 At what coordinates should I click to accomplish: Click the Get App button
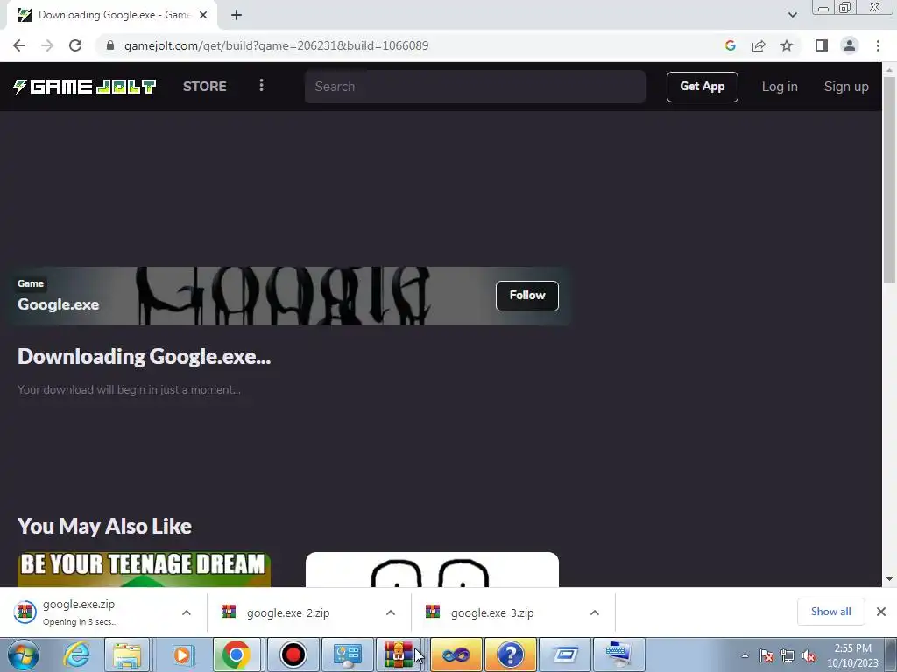[702, 87]
